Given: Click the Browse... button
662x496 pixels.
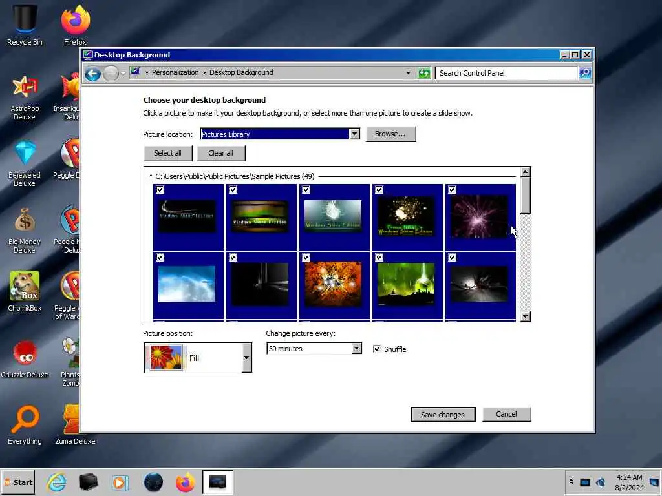Looking at the screenshot, I should [x=390, y=134].
